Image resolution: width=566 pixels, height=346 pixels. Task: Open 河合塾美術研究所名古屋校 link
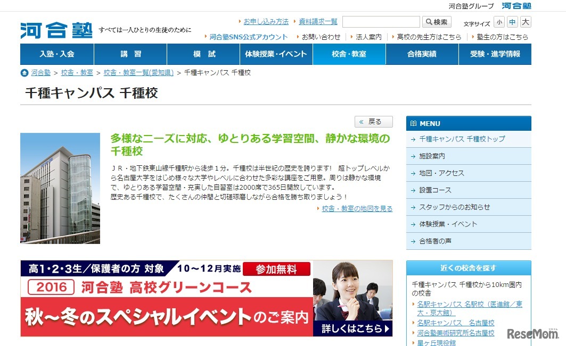point(456,333)
